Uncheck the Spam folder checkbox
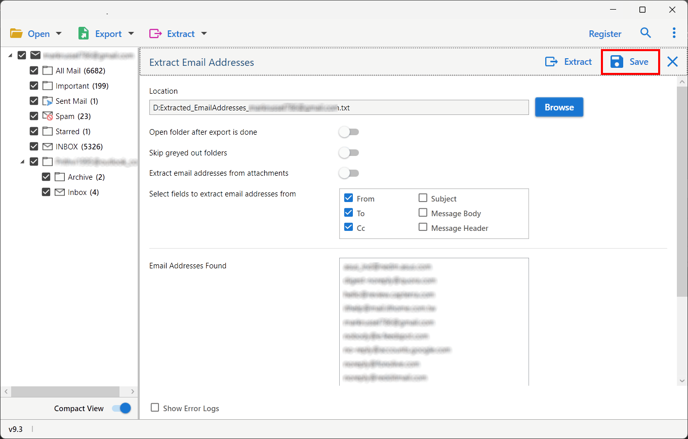 tap(34, 116)
